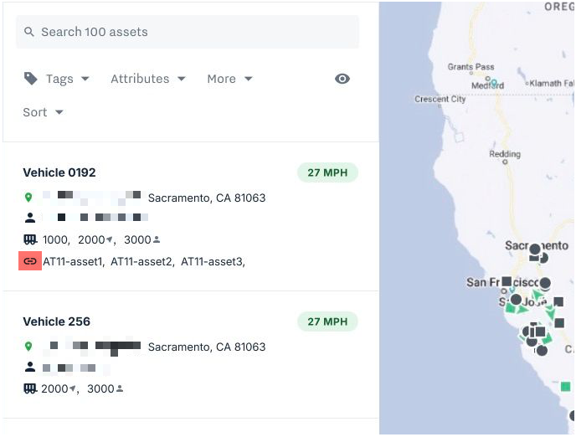The height and width of the screenshot is (437, 576).
Task: Open the More filter dropdown
Action: 229,79
